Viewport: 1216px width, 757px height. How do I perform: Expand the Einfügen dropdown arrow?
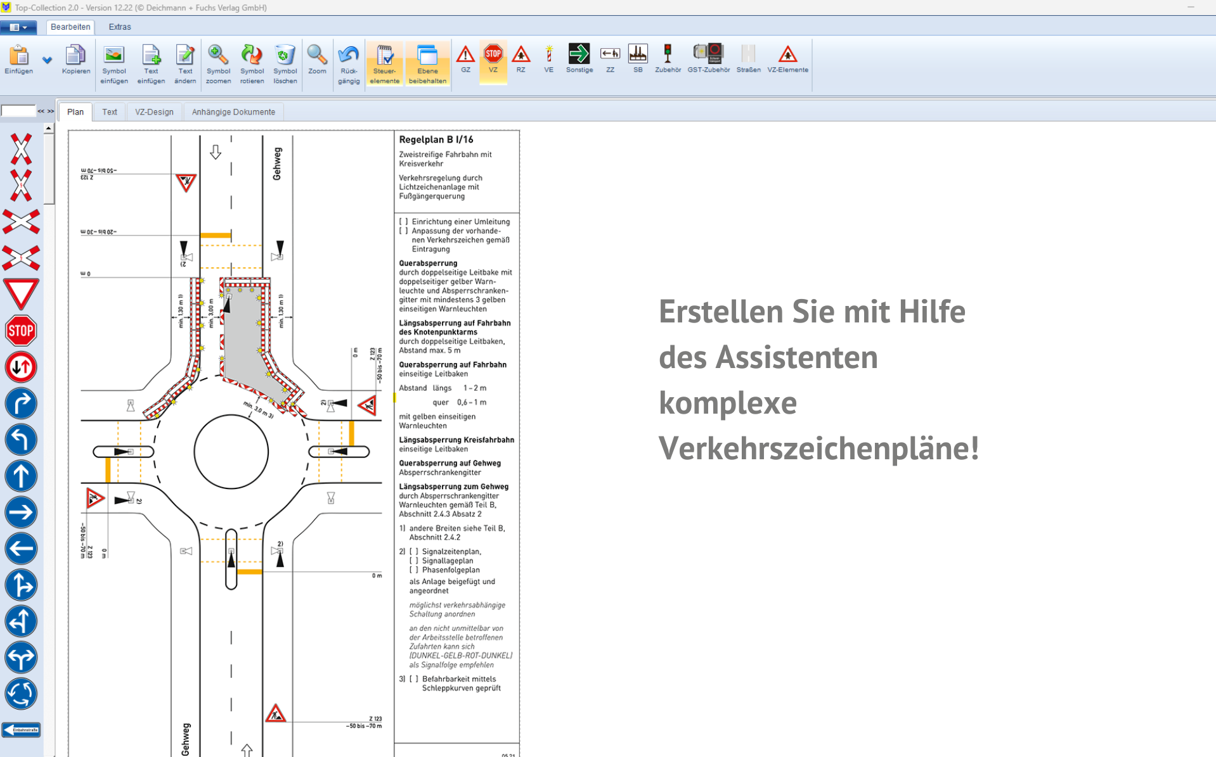[47, 61]
